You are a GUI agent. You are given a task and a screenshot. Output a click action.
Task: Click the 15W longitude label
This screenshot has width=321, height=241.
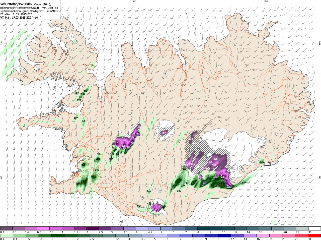click(x=266, y=1)
